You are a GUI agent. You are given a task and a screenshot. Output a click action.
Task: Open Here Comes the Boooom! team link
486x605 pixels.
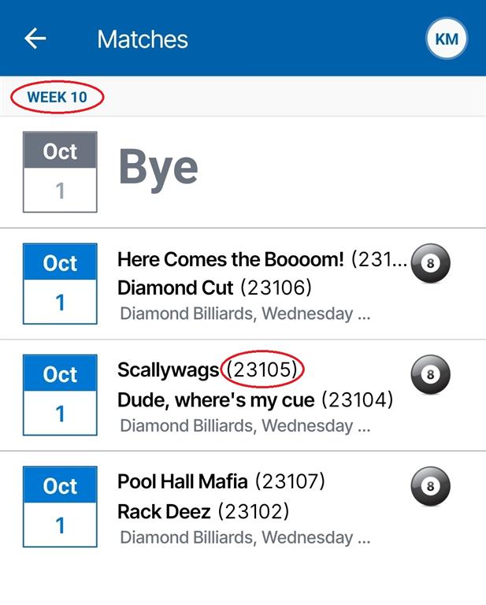click(x=231, y=259)
